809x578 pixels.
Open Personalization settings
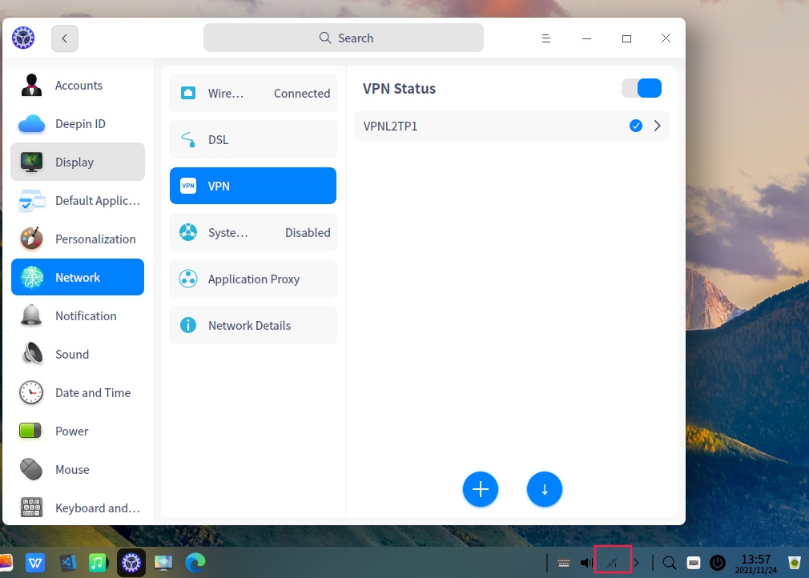(x=77, y=239)
